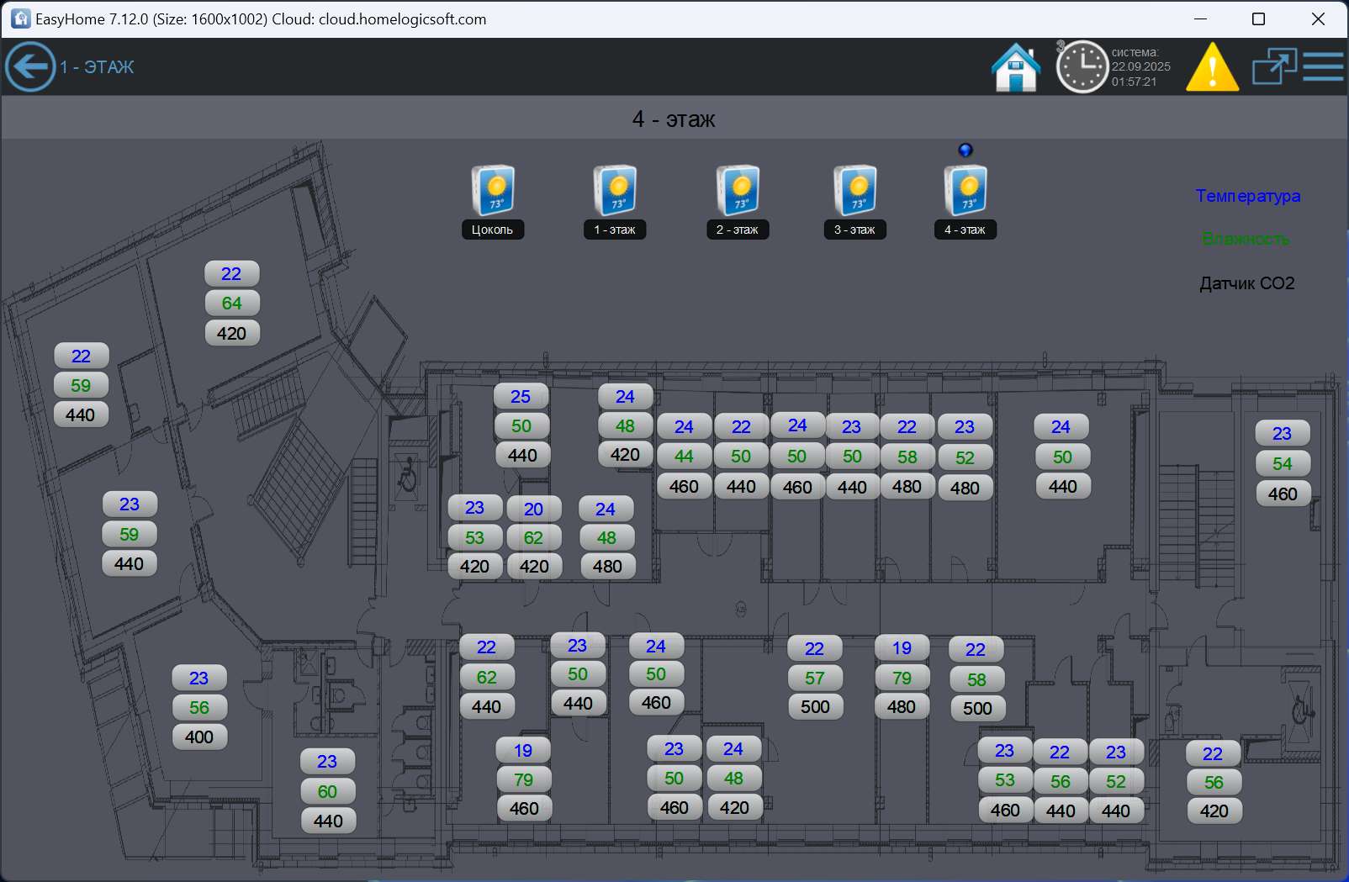Click the 1 - ЭТАЖ header label
Viewport: 1349px width, 882px height.
97,67
